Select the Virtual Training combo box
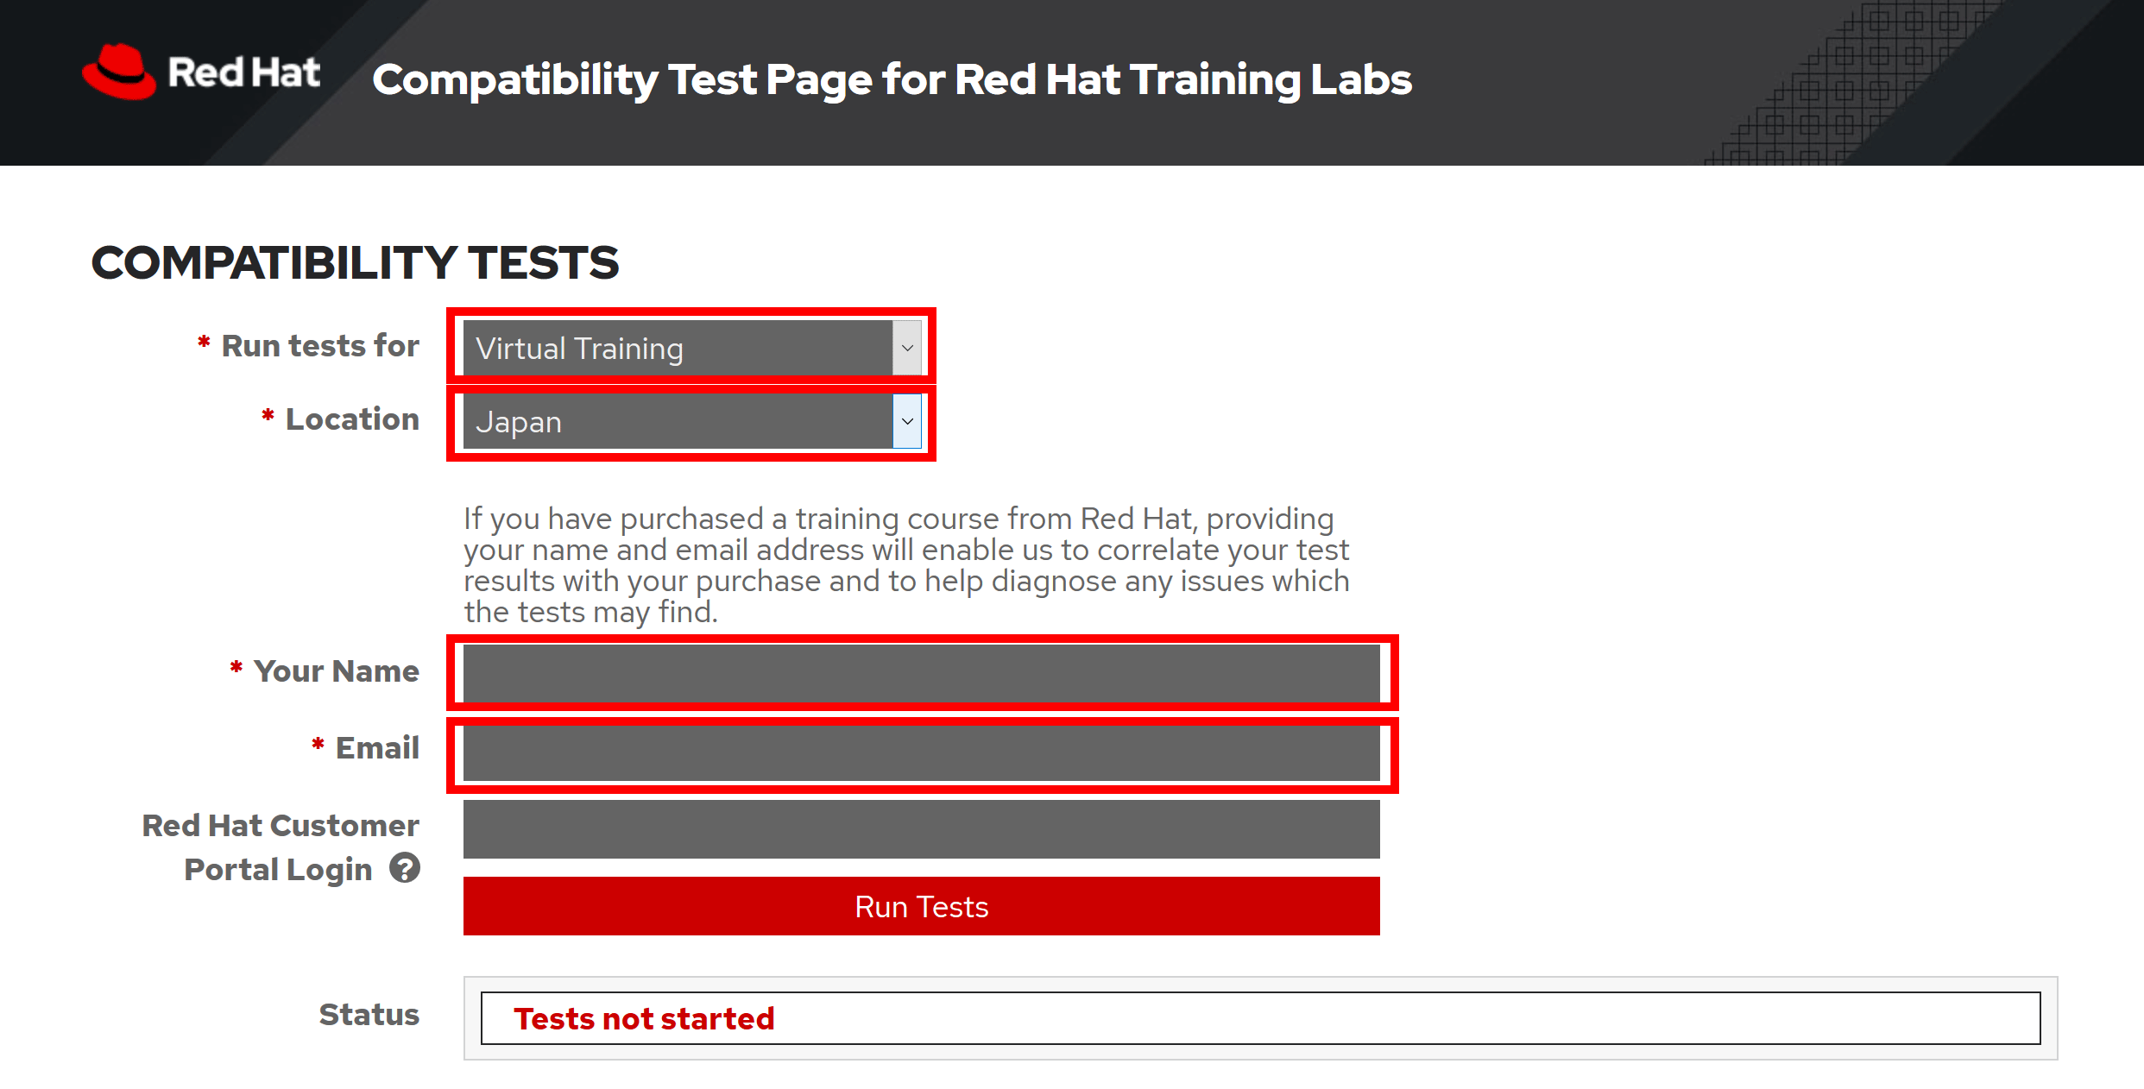The image size is (2144, 1089). [x=692, y=348]
